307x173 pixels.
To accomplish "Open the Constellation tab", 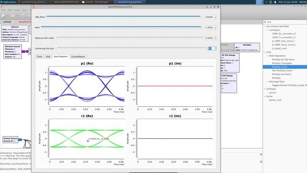I will click(x=78, y=57).
